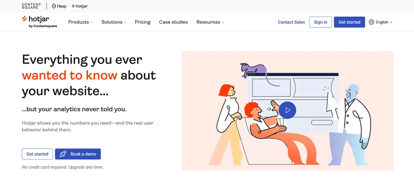The image size is (414, 187).
Task: Click the hero illustration image
Action: (287, 111)
